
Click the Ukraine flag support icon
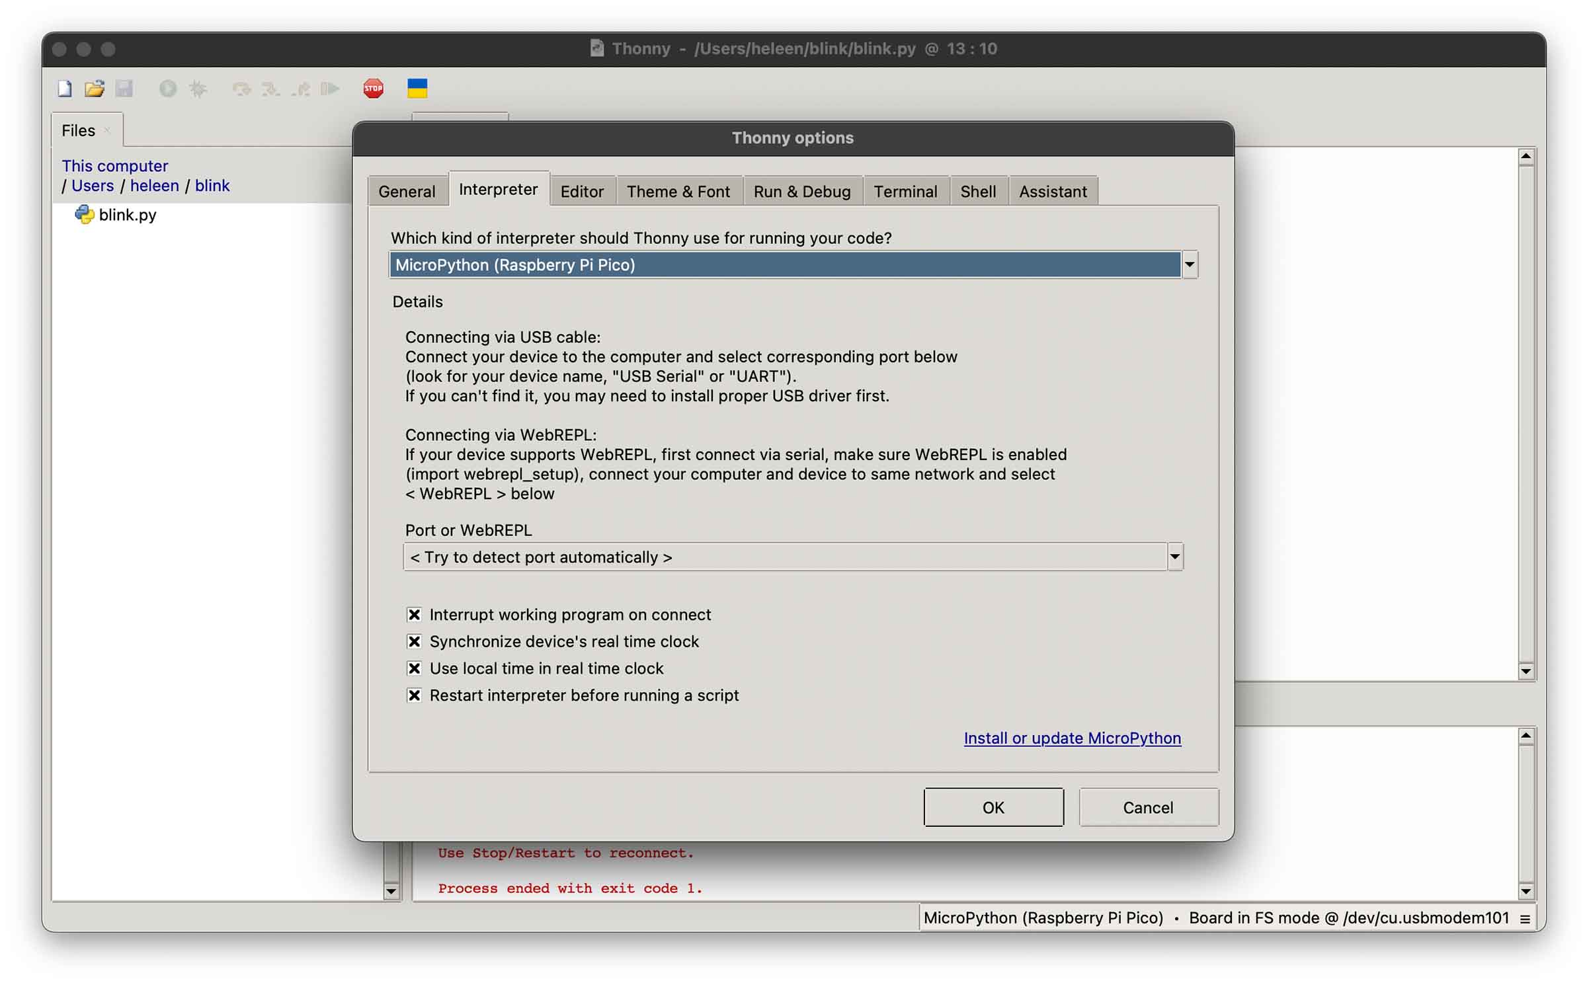(417, 89)
